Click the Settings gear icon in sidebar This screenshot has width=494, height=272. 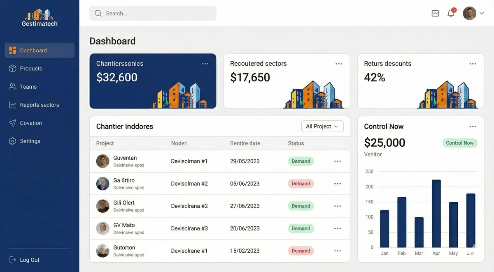12,141
